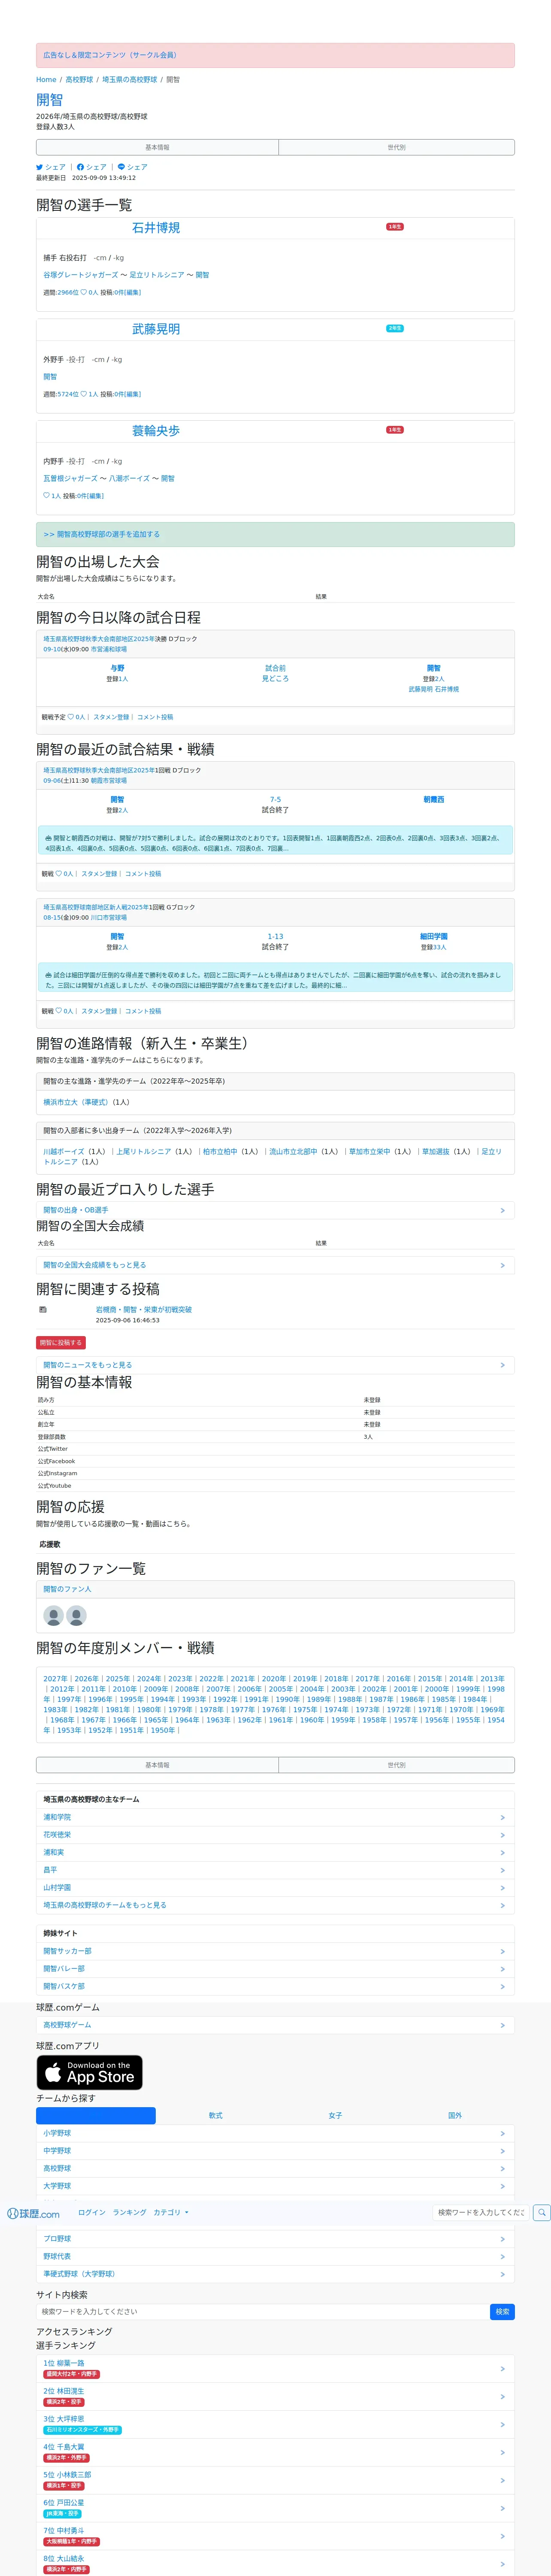Click コメント投稿 on 朝霞西 match
This screenshot has width=551, height=2576.
pos(143,874)
